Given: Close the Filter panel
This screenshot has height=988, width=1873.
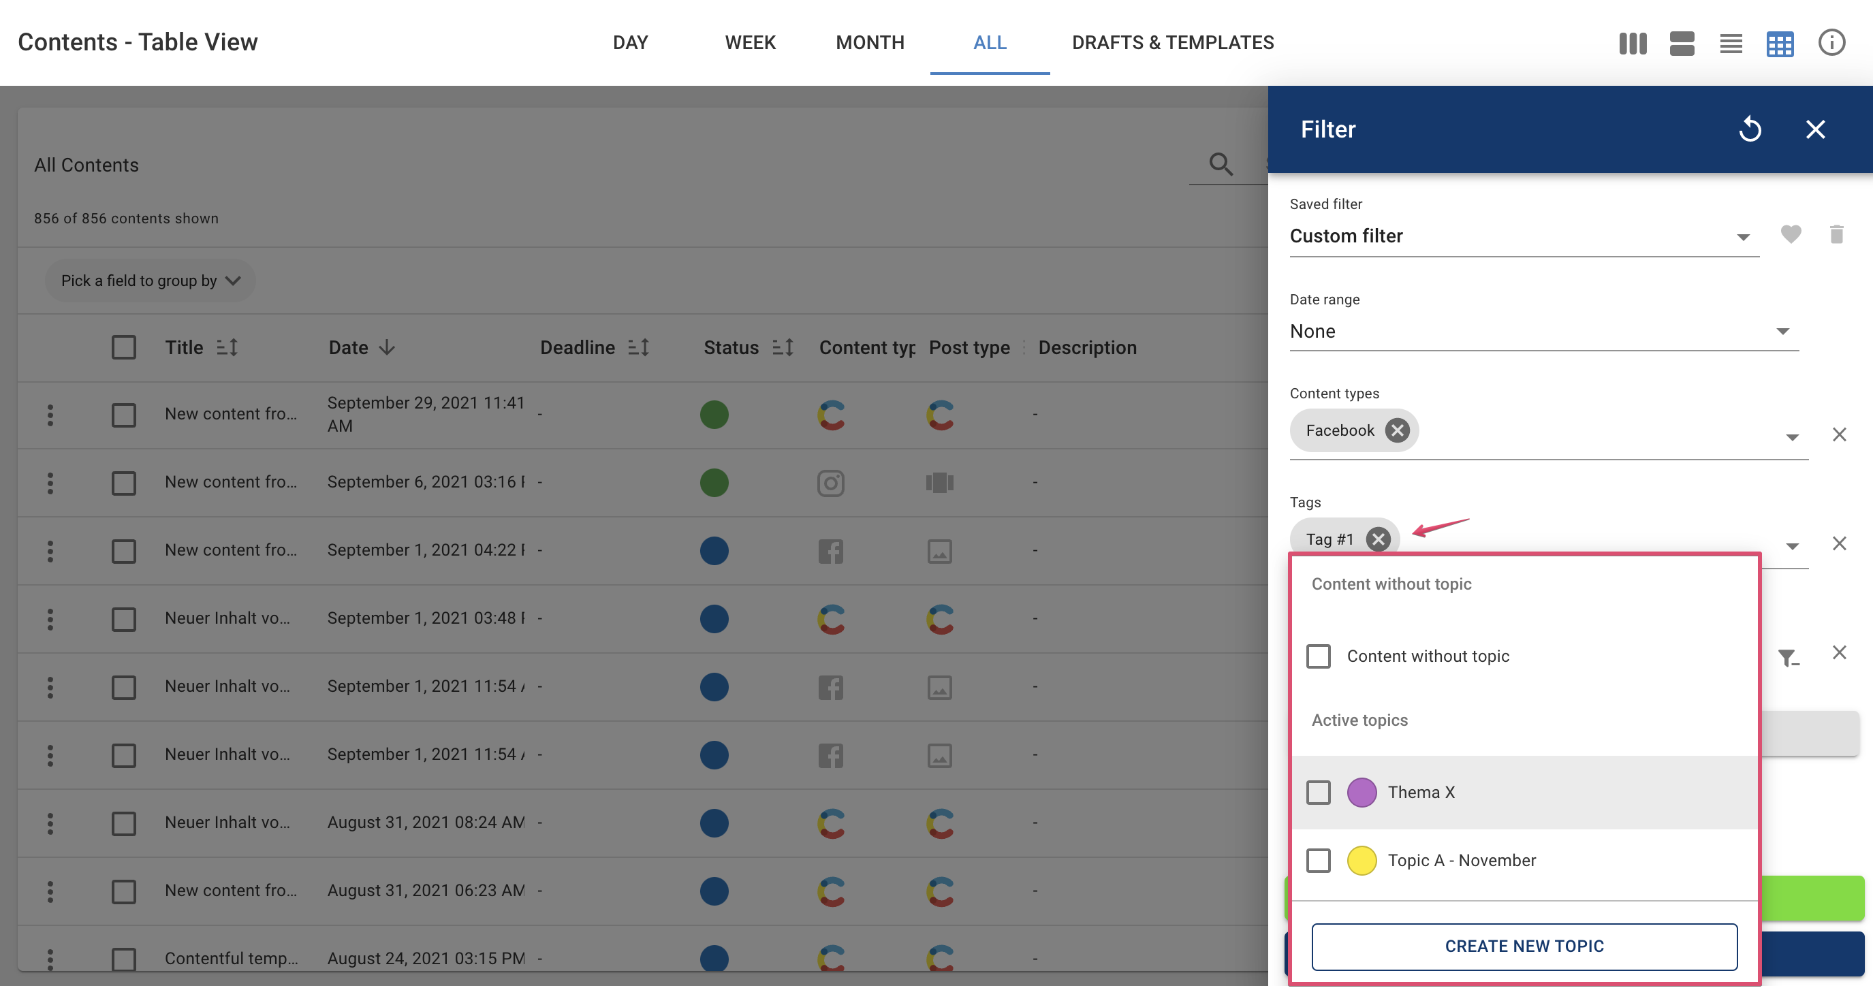Looking at the screenshot, I should click(x=1816, y=129).
